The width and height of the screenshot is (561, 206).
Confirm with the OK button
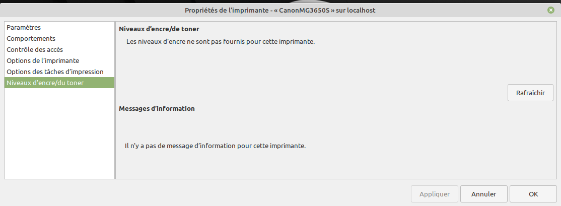coord(533,194)
